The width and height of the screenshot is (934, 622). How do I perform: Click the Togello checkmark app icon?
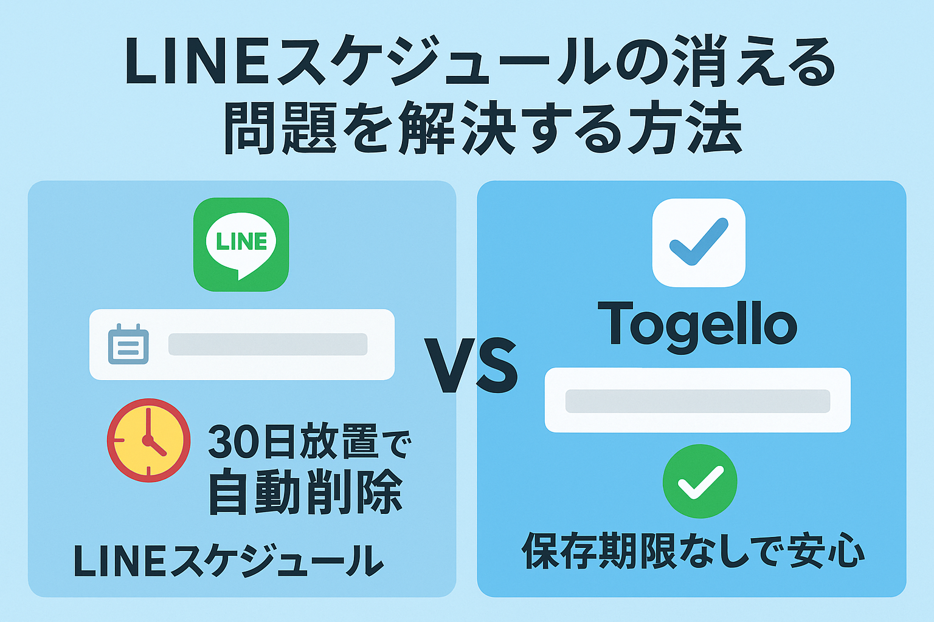(x=699, y=242)
